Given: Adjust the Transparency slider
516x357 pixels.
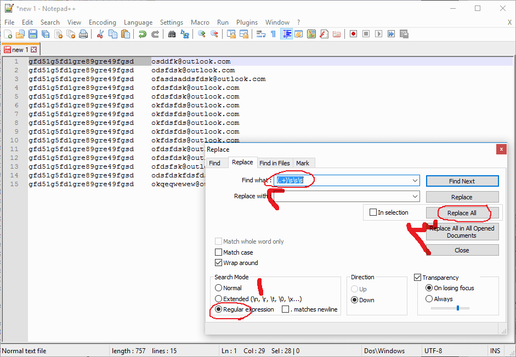Looking at the screenshot, I should click(x=458, y=308).
